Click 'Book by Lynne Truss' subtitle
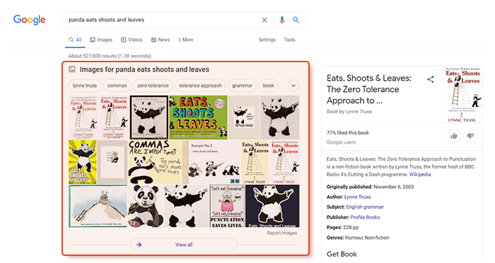 349,112
